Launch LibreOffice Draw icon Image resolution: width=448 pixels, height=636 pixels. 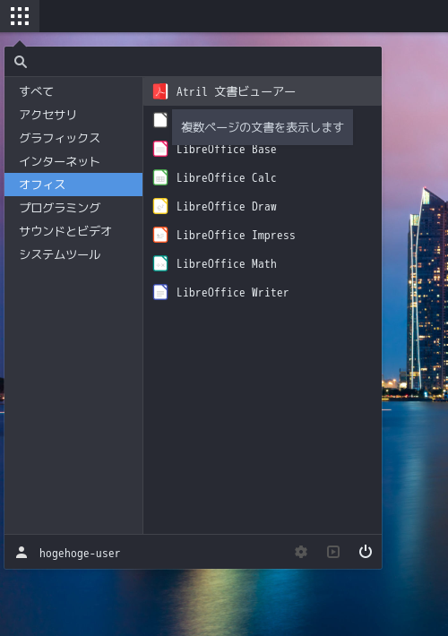(160, 206)
